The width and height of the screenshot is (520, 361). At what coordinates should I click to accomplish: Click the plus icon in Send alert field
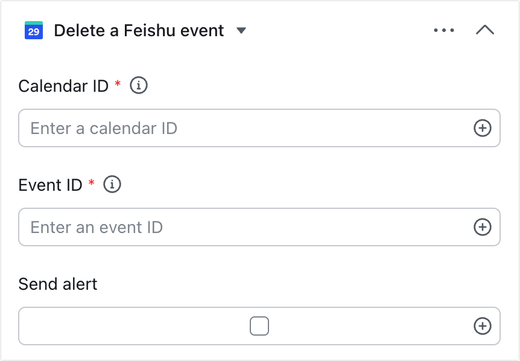click(482, 326)
